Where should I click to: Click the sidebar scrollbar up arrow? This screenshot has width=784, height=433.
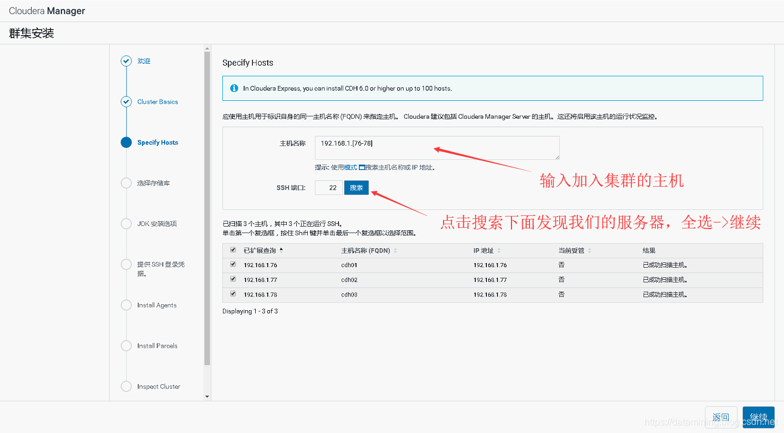(x=207, y=49)
